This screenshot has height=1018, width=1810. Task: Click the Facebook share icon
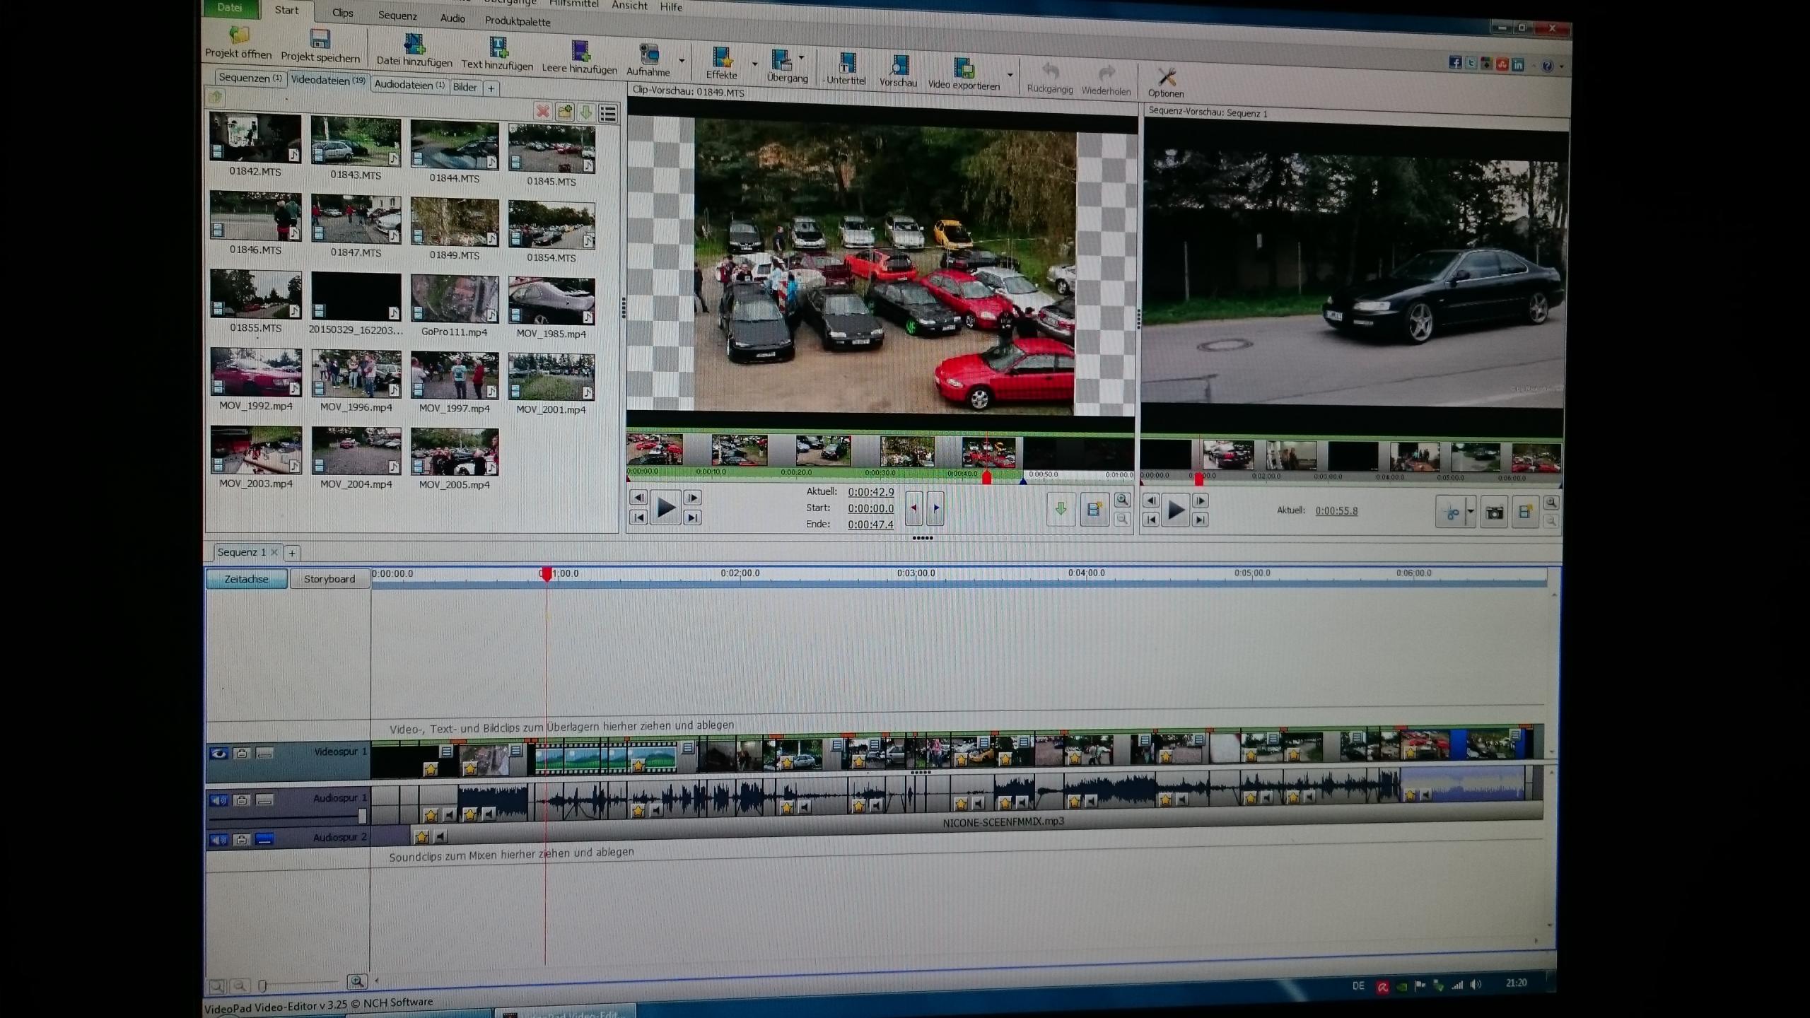coord(1454,63)
